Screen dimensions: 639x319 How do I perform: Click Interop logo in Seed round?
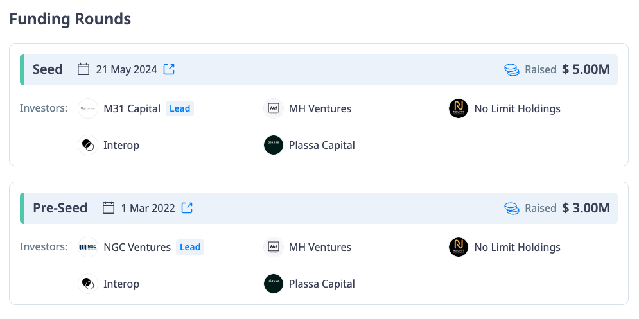pyautogui.click(x=88, y=145)
